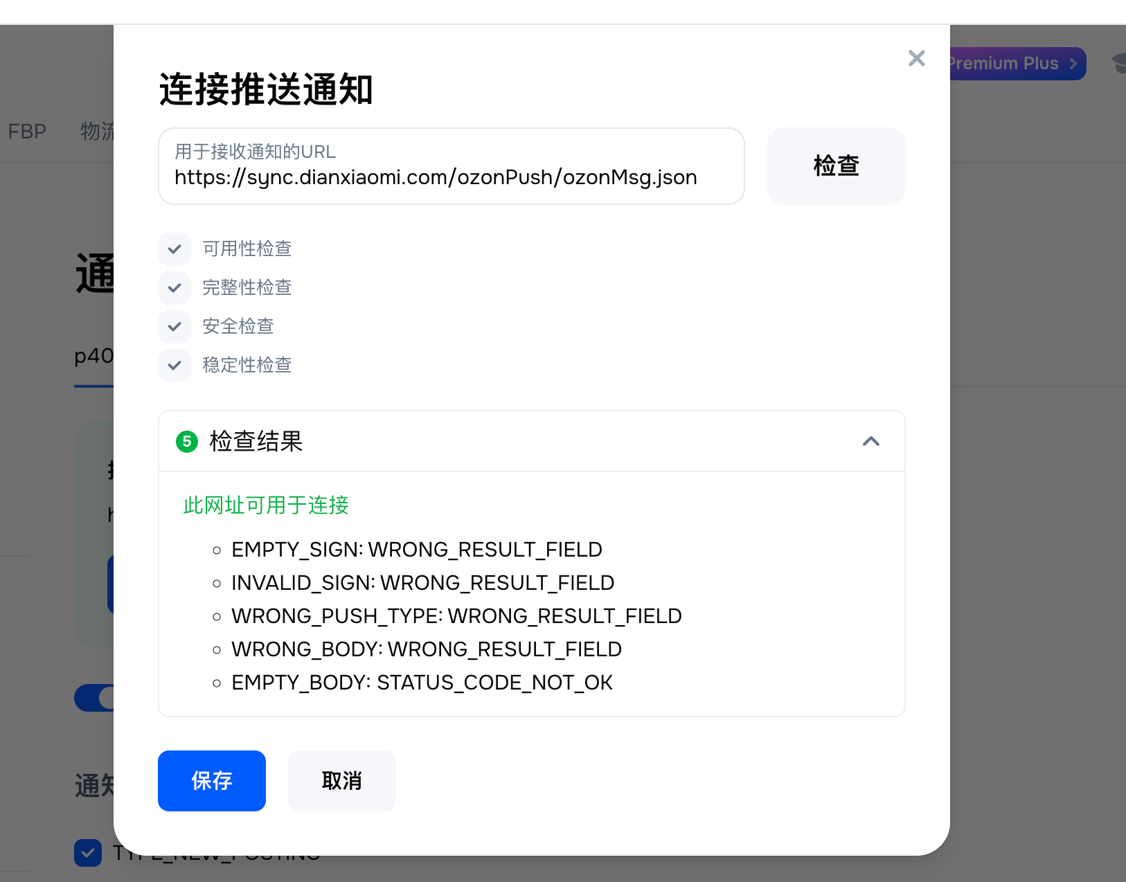Click the 完整性检查 checkmark icon

coord(175,288)
